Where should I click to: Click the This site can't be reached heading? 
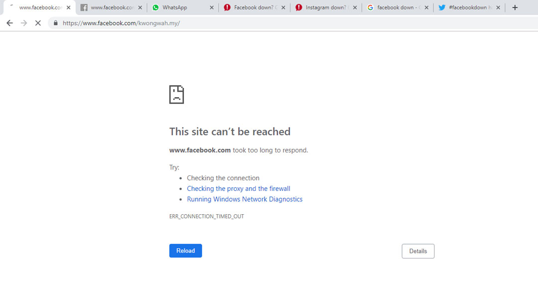[230, 132]
